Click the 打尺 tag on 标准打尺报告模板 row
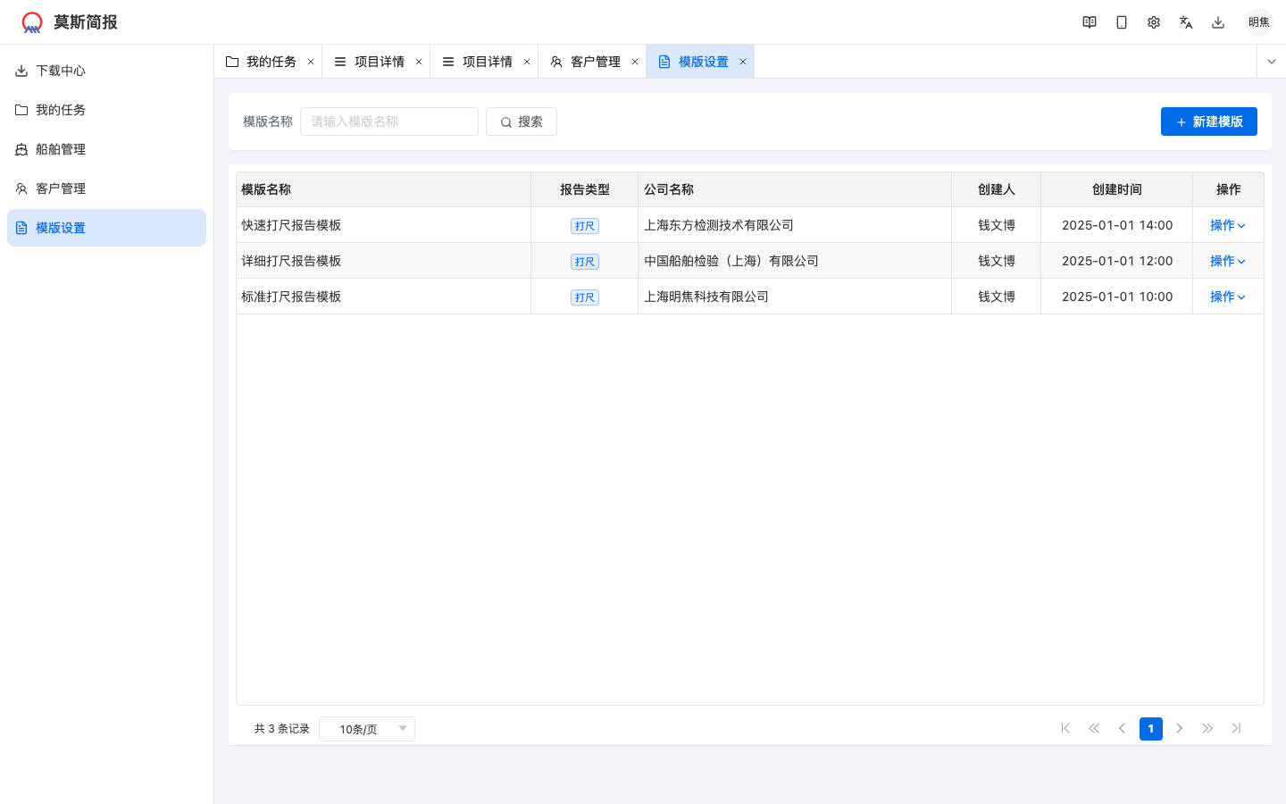 pos(584,297)
